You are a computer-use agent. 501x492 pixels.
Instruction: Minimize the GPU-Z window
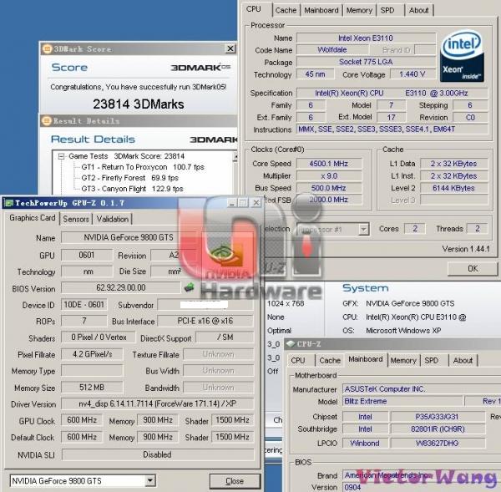coord(232,203)
